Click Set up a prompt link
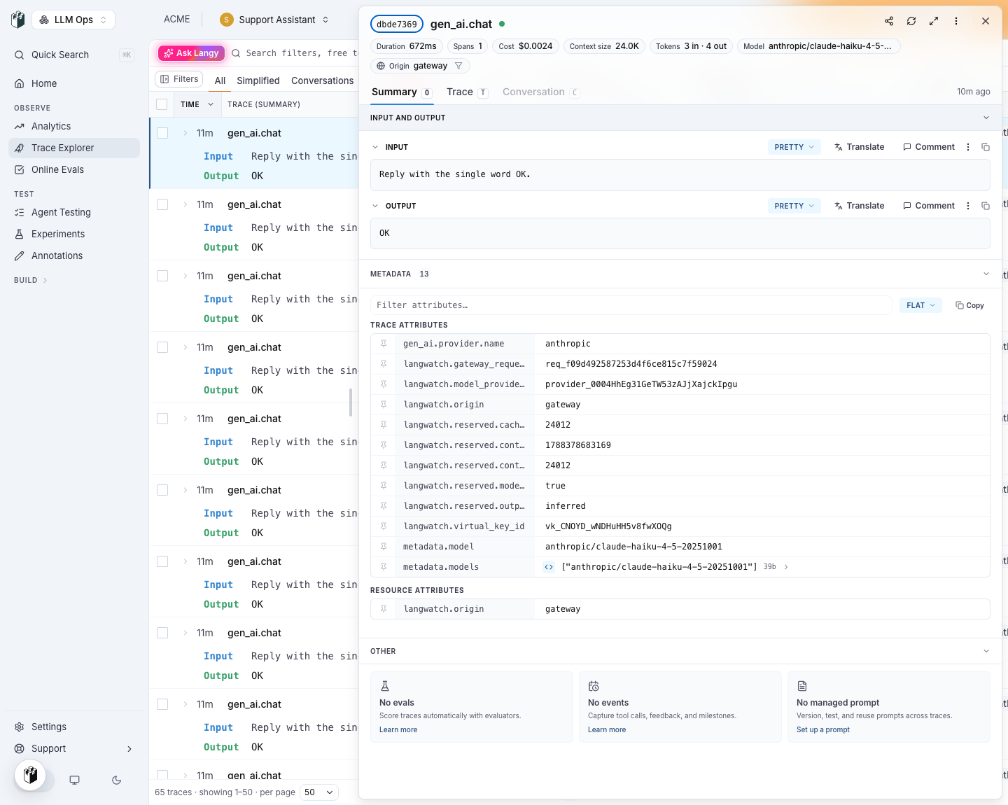 pos(823,729)
